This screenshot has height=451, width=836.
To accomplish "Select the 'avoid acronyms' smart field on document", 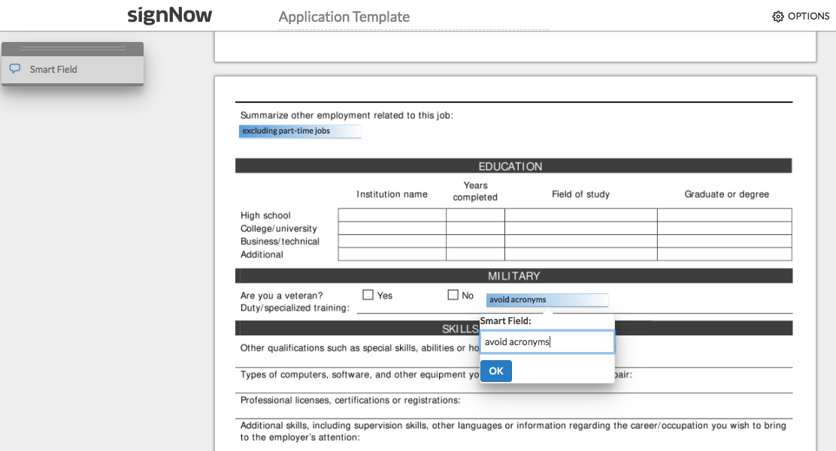I will [547, 299].
